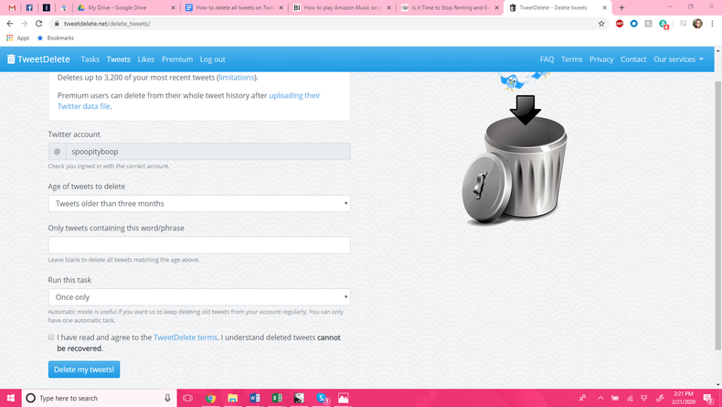Open Likes in the TweetDelete navbar
The height and width of the screenshot is (407, 722).
(x=146, y=59)
